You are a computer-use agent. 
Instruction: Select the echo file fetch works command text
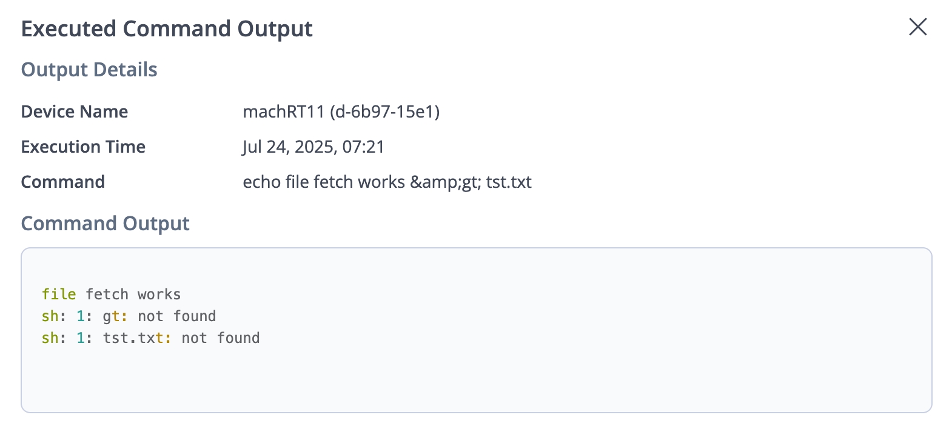point(324,182)
